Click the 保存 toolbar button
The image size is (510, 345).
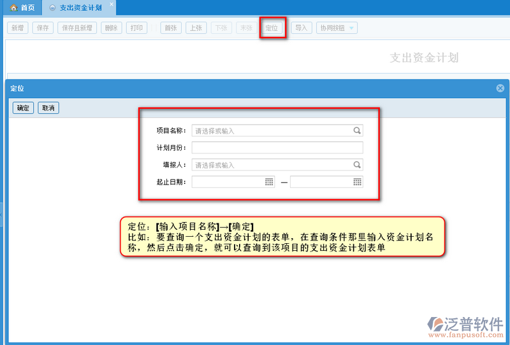pos(43,28)
